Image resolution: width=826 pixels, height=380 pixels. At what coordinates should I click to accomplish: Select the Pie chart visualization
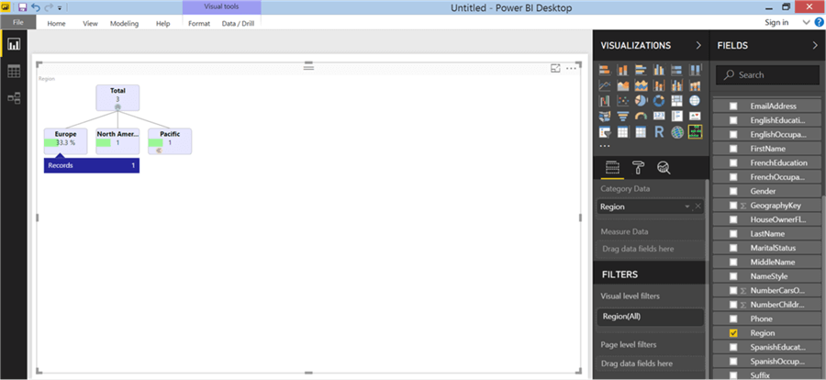pos(642,100)
